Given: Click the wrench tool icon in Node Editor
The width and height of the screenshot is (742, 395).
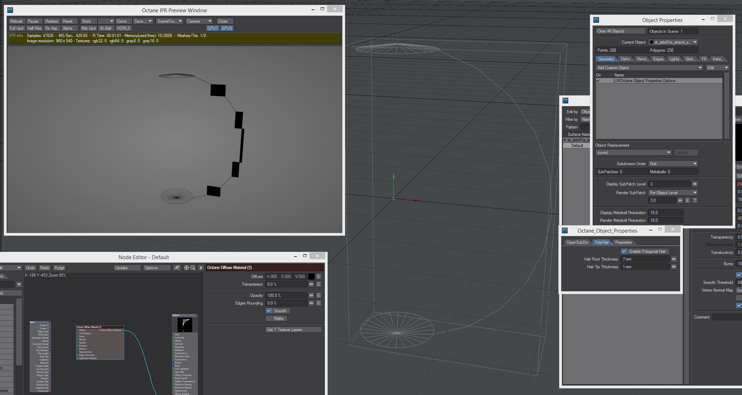Looking at the screenshot, I should click(x=177, y=268).
